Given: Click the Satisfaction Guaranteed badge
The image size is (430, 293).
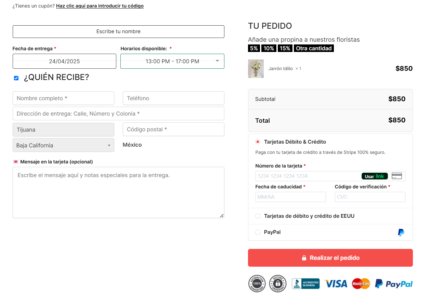Looking at the screenshot, I should pos(257,283).
